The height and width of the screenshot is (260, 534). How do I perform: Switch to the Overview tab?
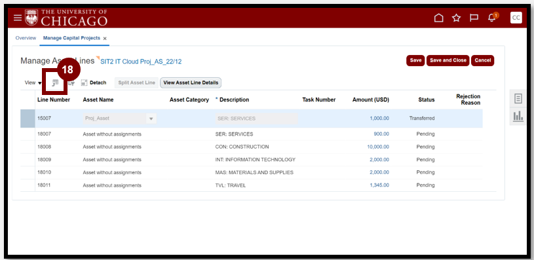[x=26, y=38]
